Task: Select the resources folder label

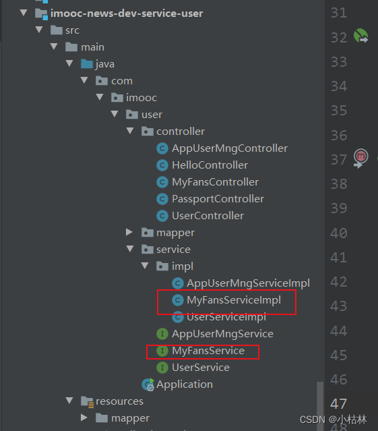Action: coord(119,401)
